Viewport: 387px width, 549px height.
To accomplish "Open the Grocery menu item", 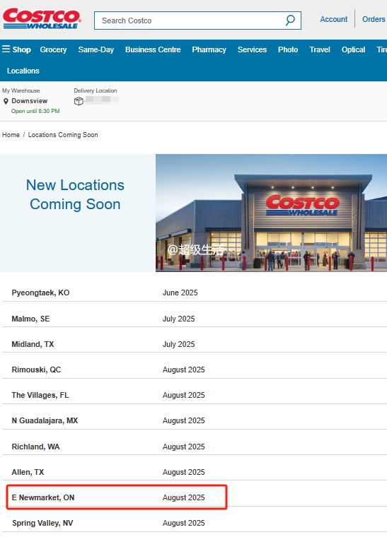I will (53, 49).
